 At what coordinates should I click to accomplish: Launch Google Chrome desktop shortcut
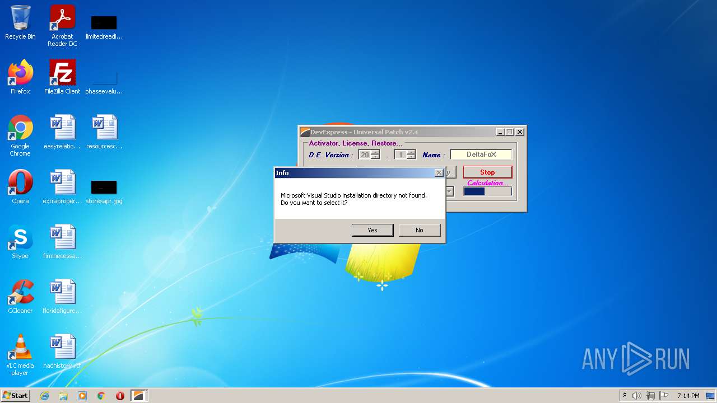tap(20, 135)
